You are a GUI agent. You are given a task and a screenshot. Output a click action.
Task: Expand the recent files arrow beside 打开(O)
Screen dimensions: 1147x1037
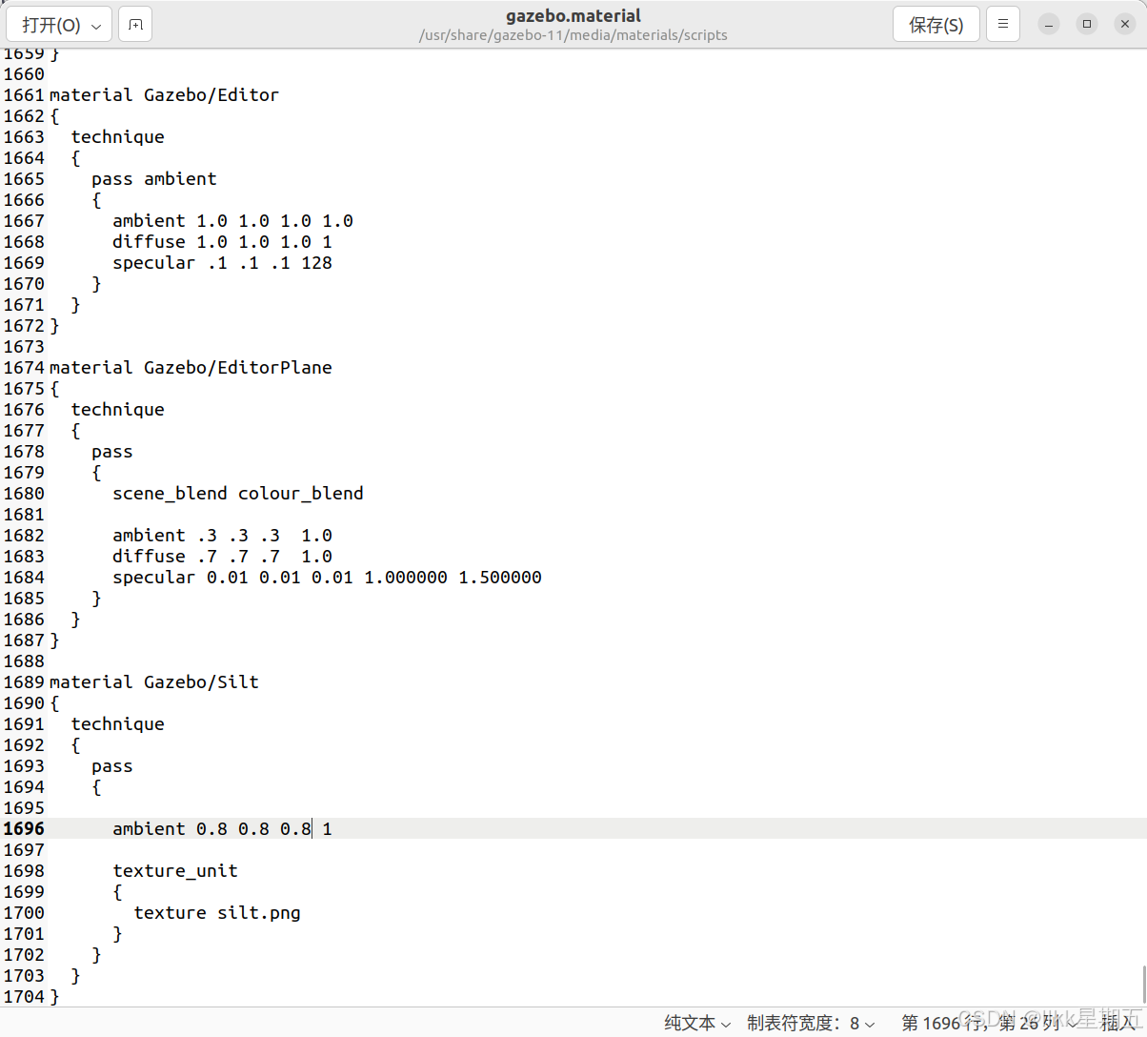pos(96,26)
